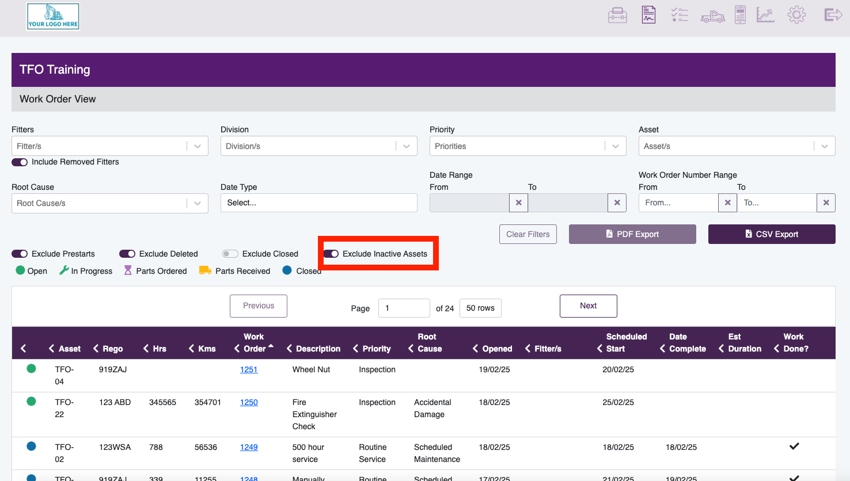Open the Date Type Select dropdown

(319, 203)
